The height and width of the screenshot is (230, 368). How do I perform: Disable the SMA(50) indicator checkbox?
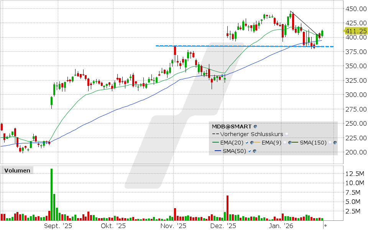pos(249,150)
